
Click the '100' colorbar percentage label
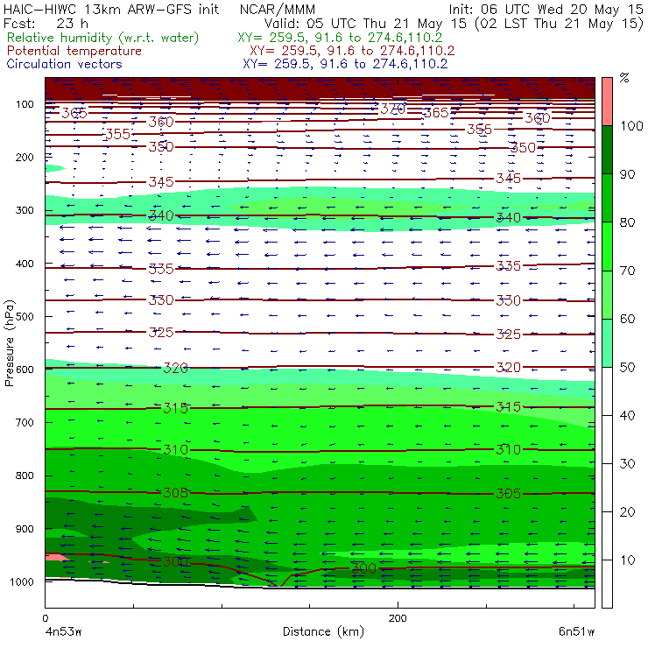[631, 126]
